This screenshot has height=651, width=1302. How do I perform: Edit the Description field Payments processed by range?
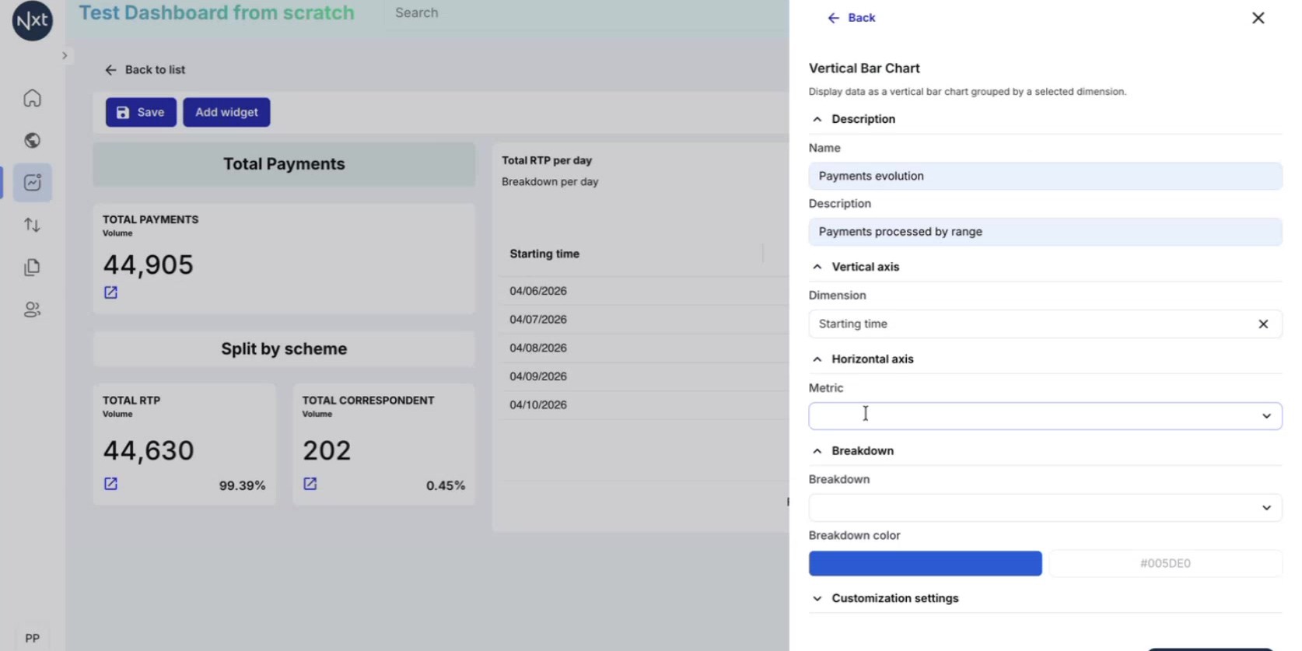pyautogui.click(x=1045, y=232)
